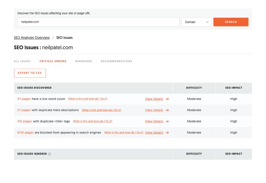Click the arrow icon in duplicate meta descriptions row
The height and width of the screenshot is (183, 266).
click(x=167, y=110)
